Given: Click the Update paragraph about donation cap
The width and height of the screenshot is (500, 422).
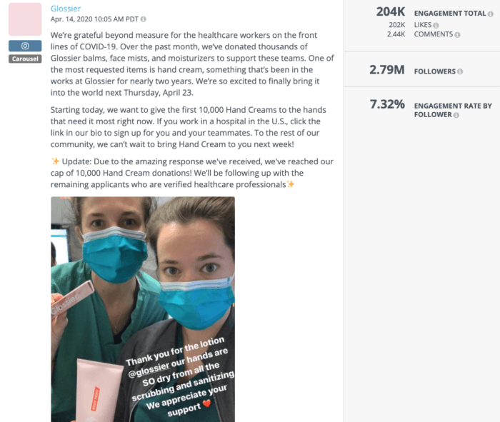Looking at the screenshot, I should tap(192, 173).
